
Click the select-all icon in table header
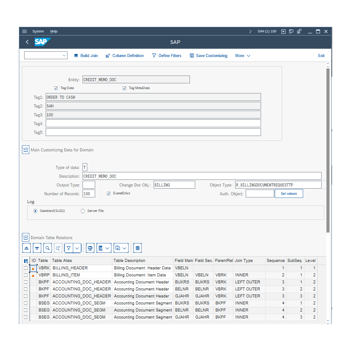click(26, 261)
